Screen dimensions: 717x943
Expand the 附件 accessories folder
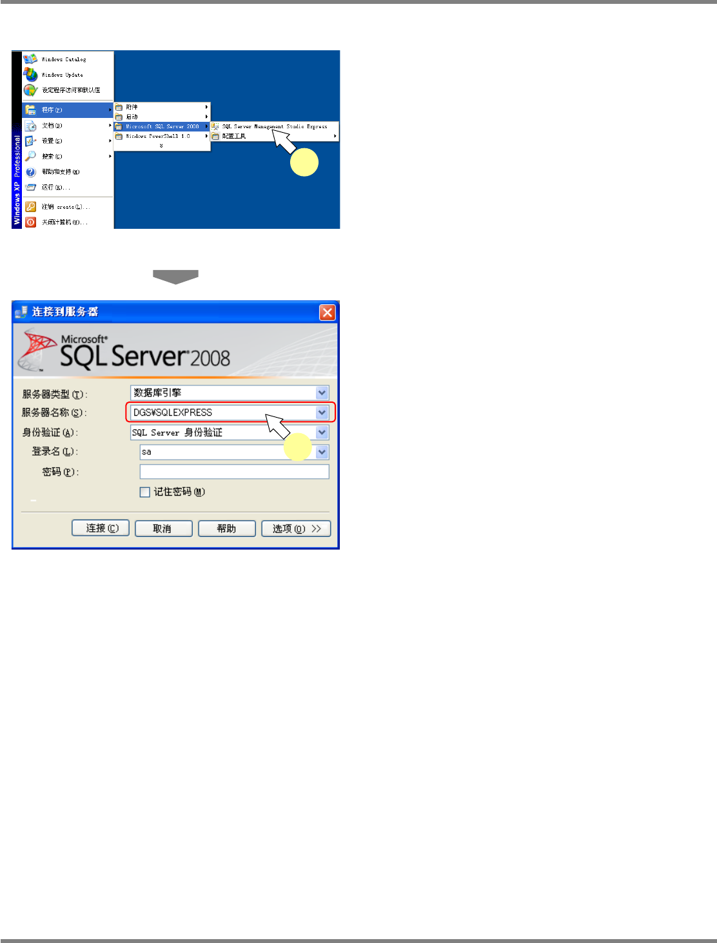[162, 107]
